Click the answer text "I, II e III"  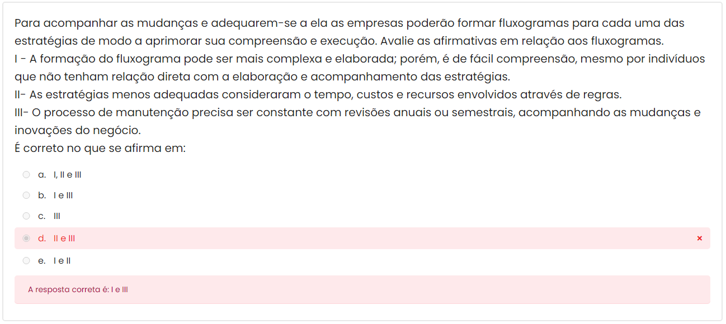tap(67, 175)
